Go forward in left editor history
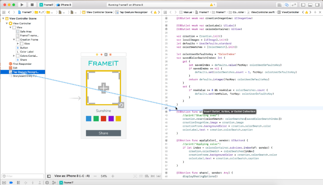Viewport: 323px width, 185px height. pyautogui.click(x=14, y=12)
